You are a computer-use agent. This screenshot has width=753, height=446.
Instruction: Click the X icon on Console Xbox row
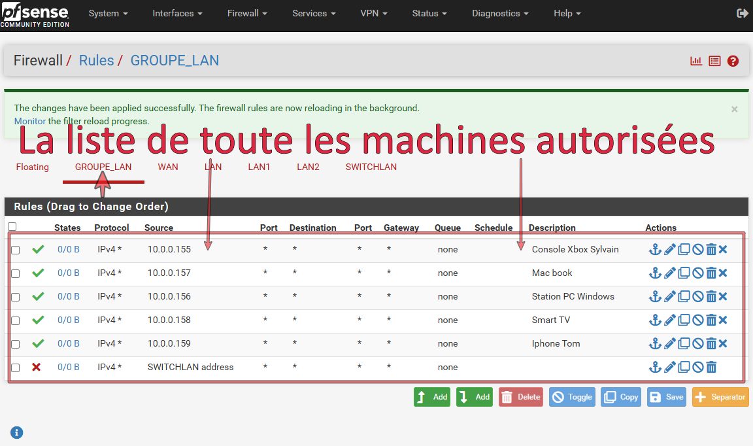(x=723, y=249)
